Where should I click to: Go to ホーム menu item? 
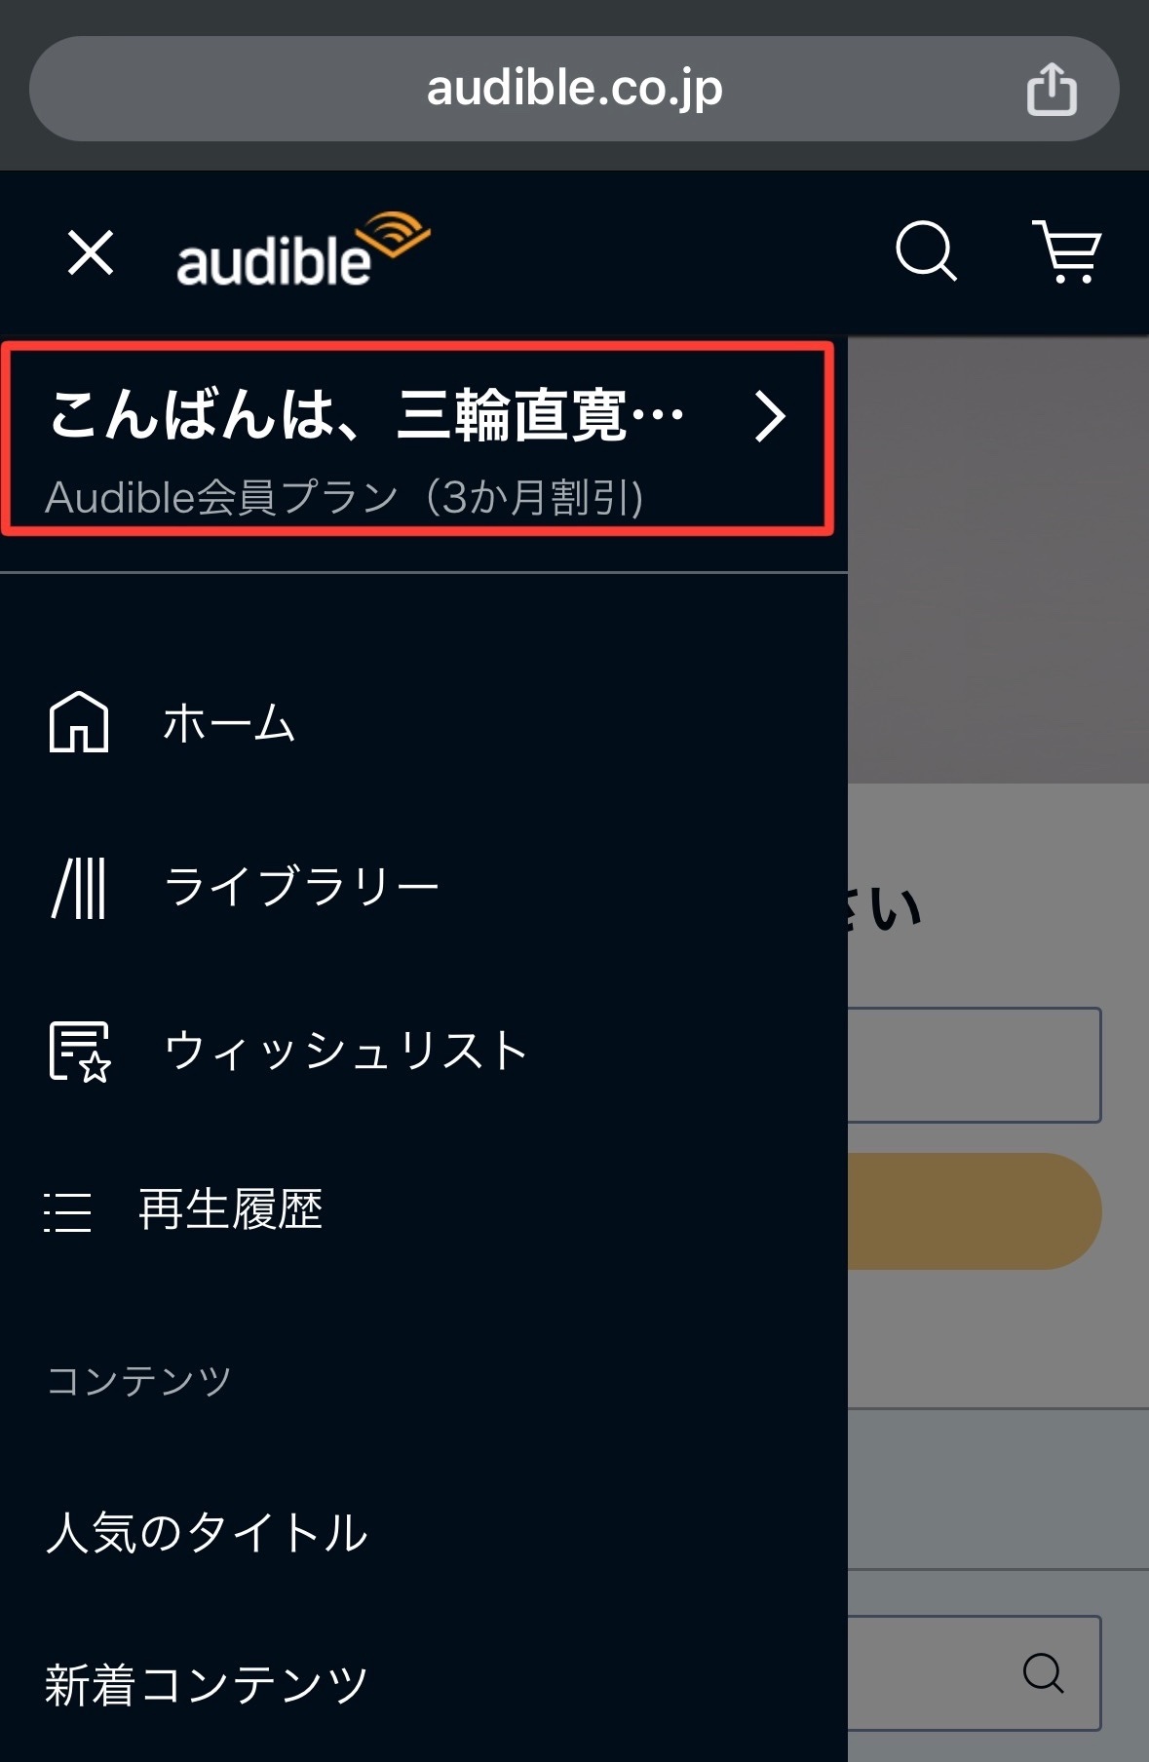[229, 723]
